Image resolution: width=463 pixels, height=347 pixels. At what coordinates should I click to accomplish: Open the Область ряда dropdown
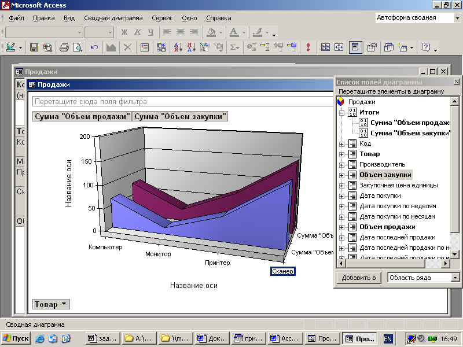[x=455, y=278]
